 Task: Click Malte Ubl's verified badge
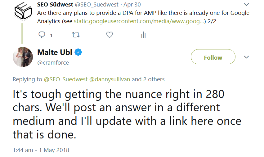pos(78,52)
